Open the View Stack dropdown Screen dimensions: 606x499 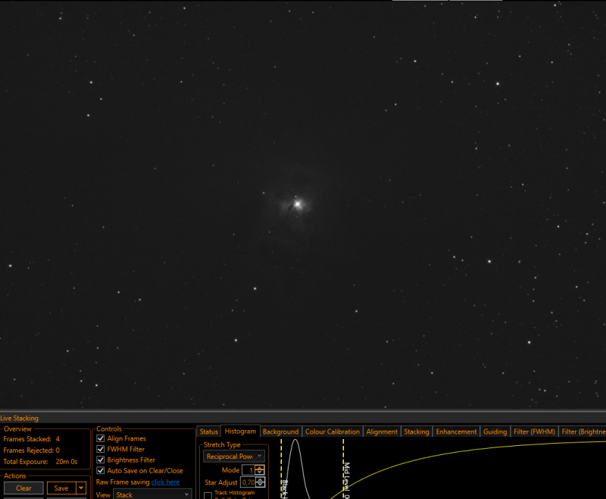(x=153, y=494)
